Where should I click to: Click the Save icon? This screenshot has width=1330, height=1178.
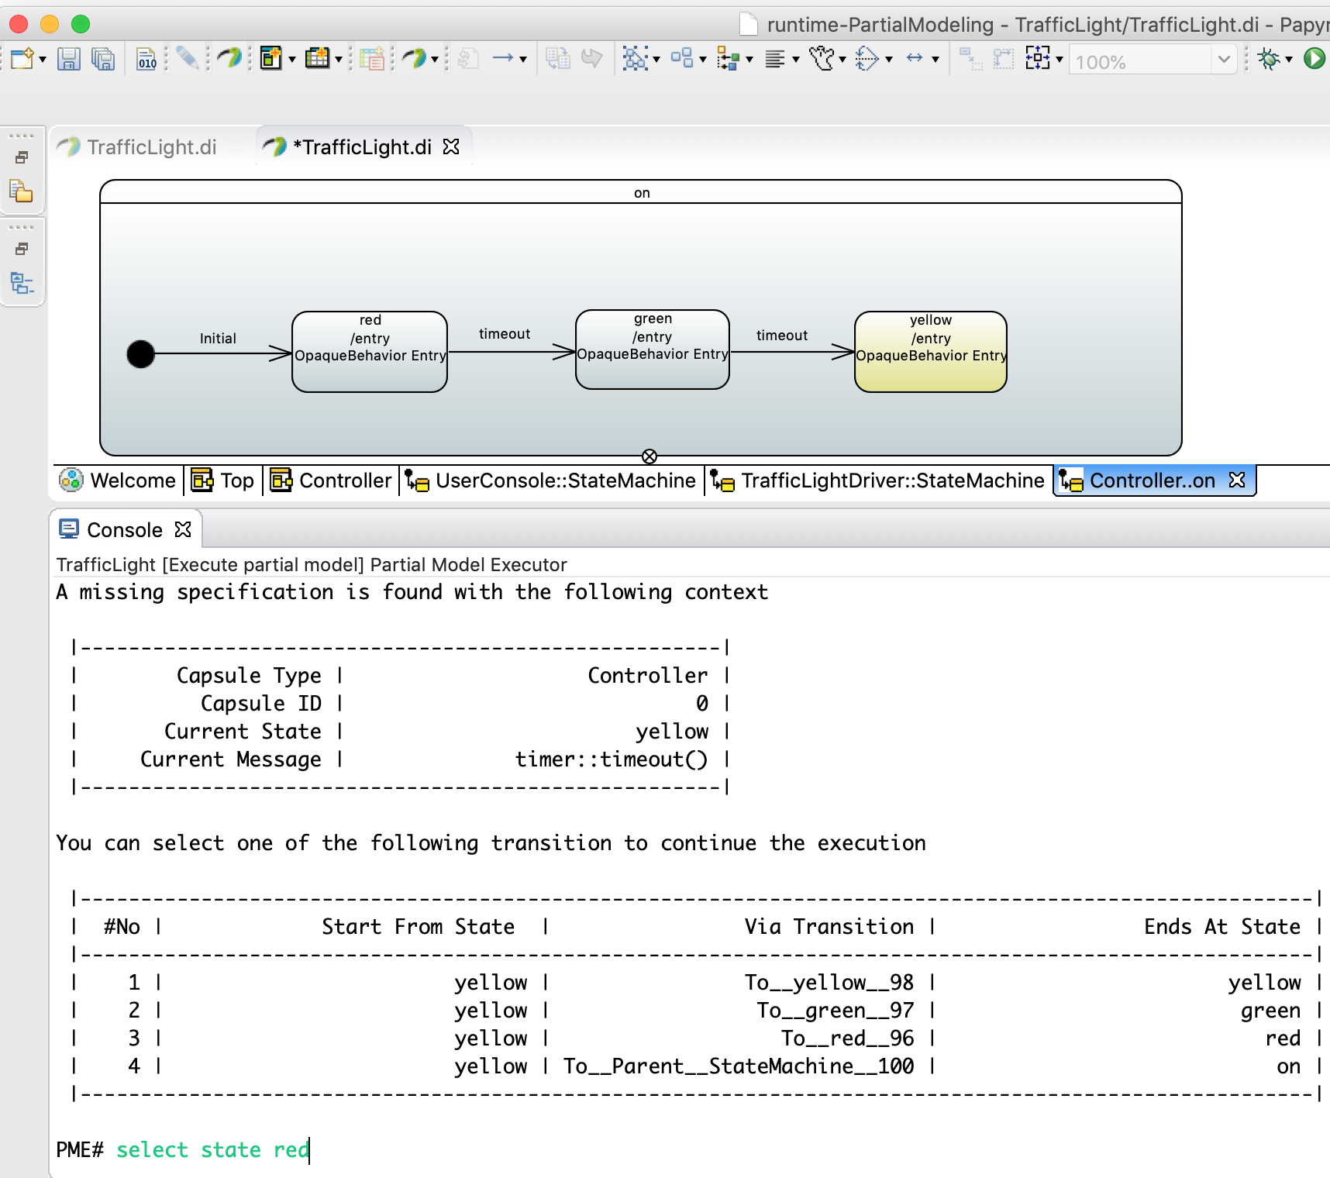click(69, 58)
